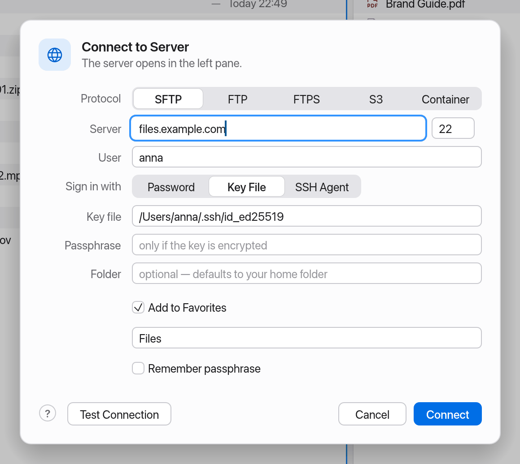This screenshot has width=520, height=464.
Task: Click the Folder label
Action: click(106, 274)
